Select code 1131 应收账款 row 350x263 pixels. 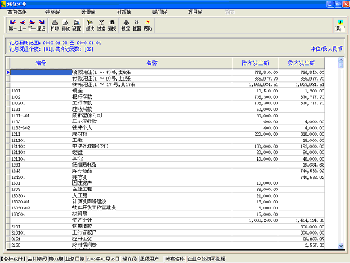tap(167, 109)
